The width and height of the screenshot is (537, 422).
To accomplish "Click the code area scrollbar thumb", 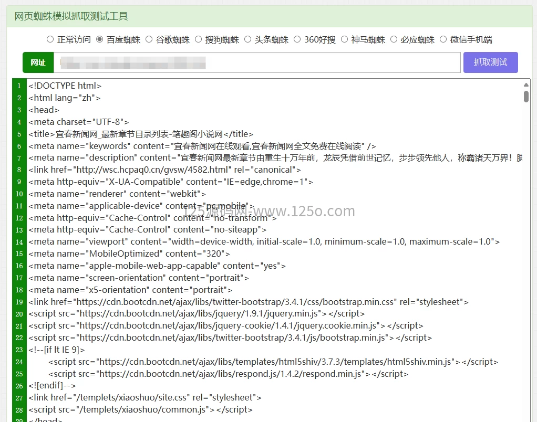I will coord(526,96).
